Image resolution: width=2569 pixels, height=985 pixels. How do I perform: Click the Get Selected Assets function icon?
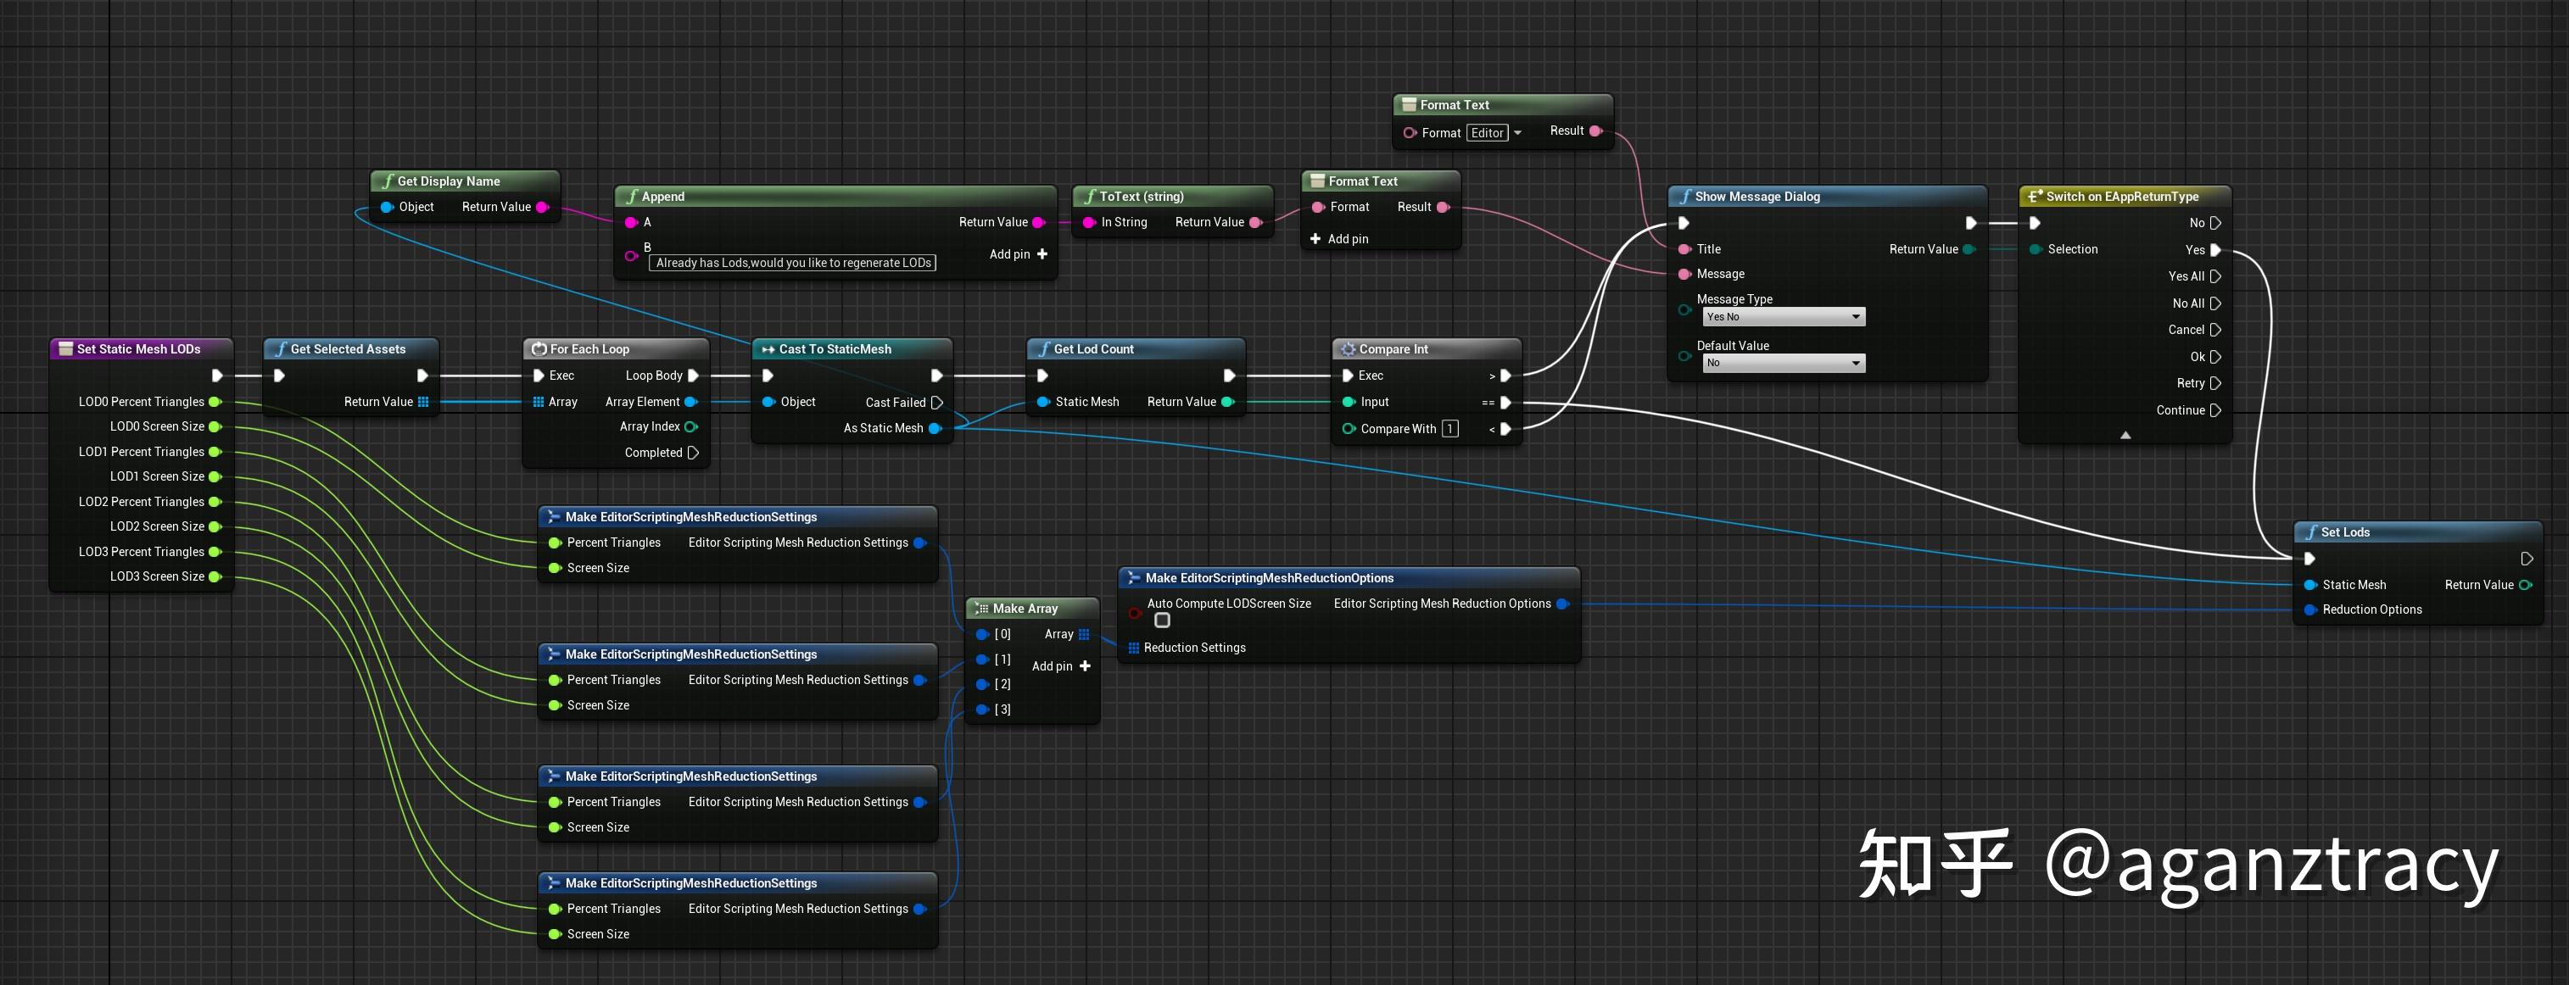pyautogui.click(x=282, y=349)
